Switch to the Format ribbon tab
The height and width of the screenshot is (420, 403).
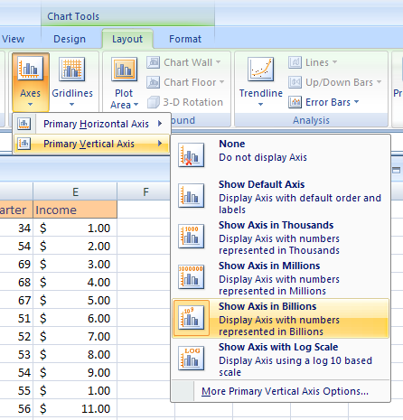[x=185, y=39]
